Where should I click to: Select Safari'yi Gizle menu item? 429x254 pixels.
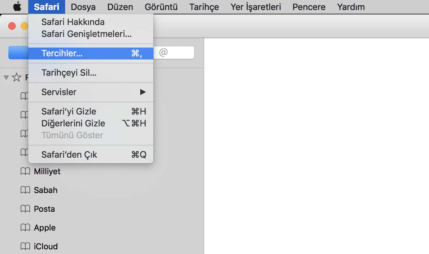tap(91, 111)
